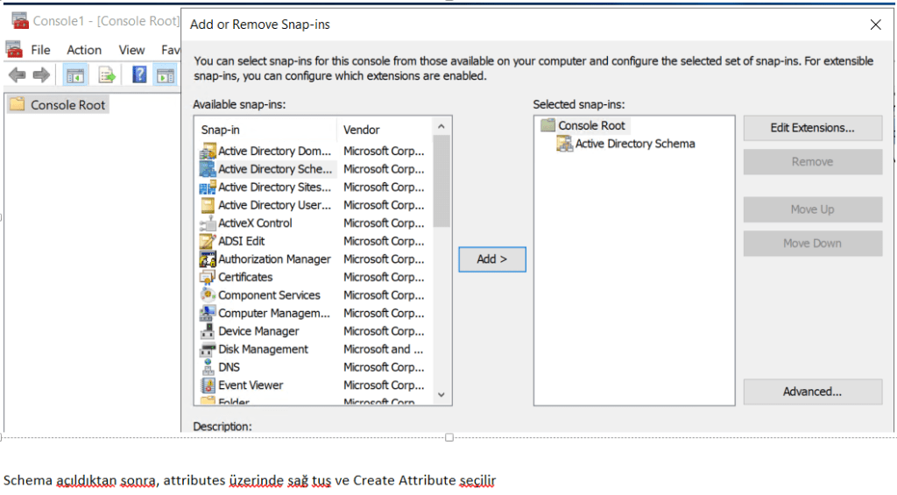Select the Device Manager snap-in
Image resolution: width=897 pixels, height=495 pixels.
coord(258,331)
